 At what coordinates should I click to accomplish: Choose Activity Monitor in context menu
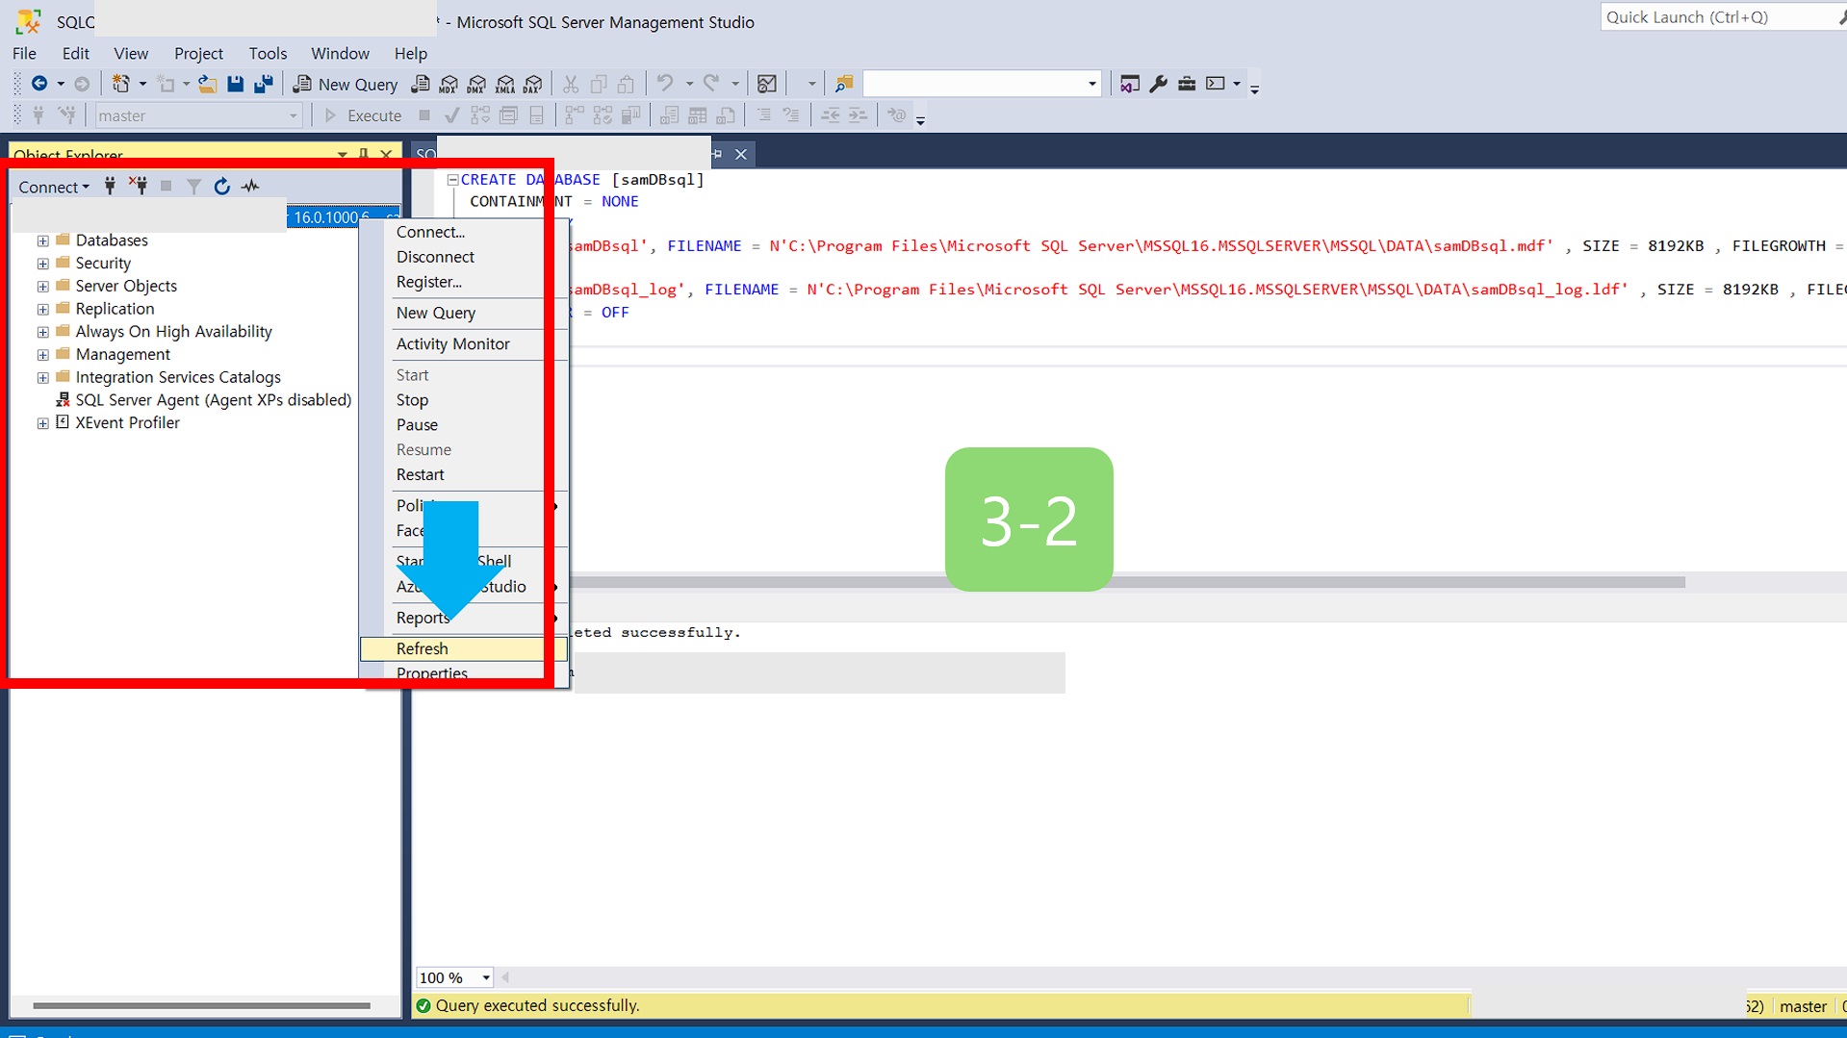click(464, 343)
